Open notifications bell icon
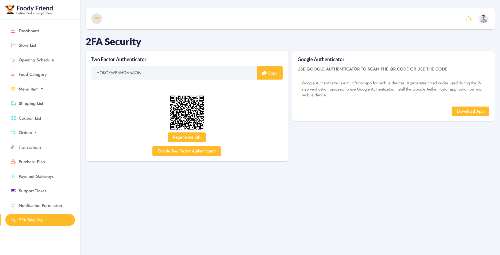Image resolution: width=500 pixels, height=255 pixels. [x=468, y=19]
